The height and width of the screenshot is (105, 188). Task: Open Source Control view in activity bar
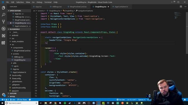4,22
